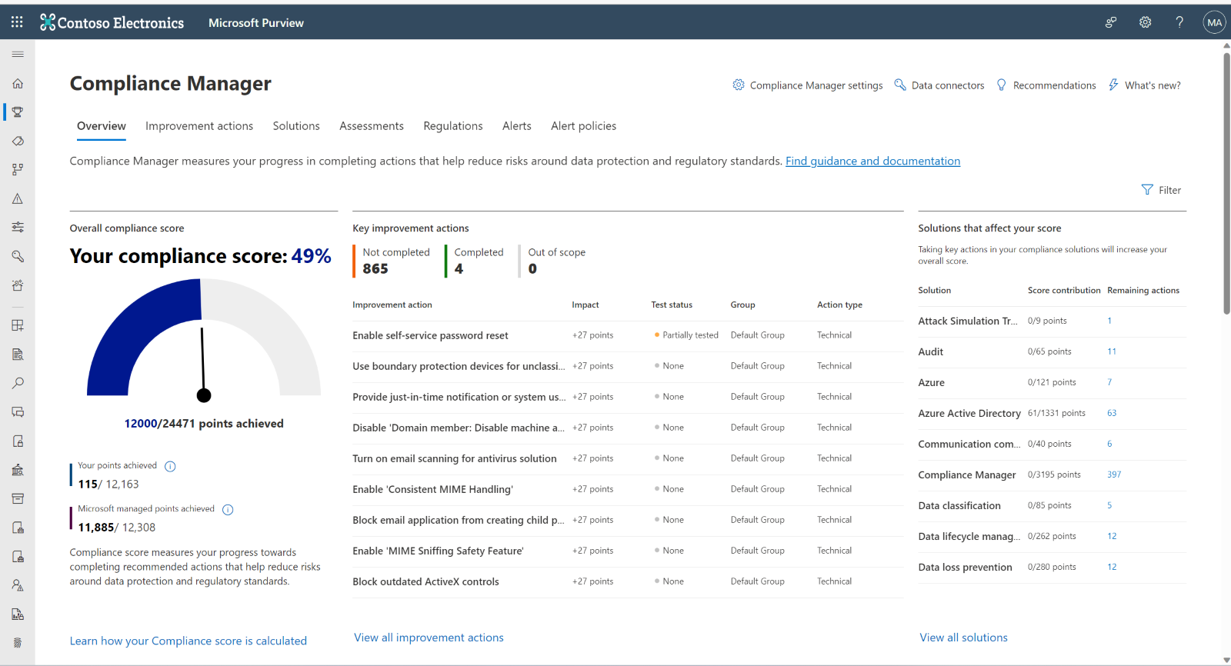
Task: Open the Data loss prevention solution row
Action: (1052, 568)
